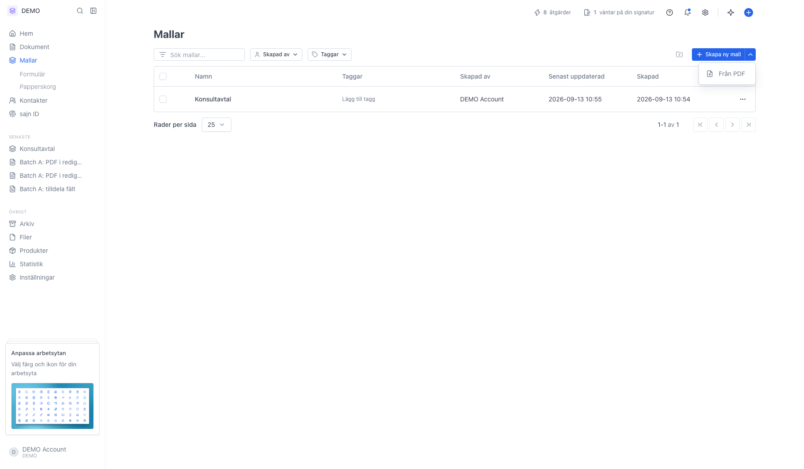Screen dimensions: 804x469
Task: Choose Från PDF from the menu
Action: pos(727,74)
